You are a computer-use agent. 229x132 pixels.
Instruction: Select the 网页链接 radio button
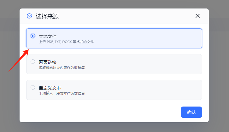click(x=33, y=62)
